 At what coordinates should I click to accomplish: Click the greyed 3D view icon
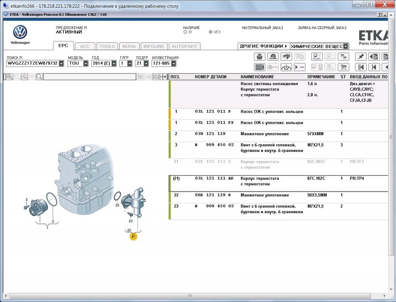[140, 77]
